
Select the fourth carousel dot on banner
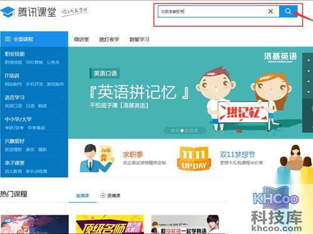point(187,130)
